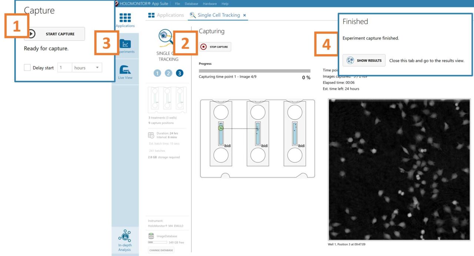This screenshot has height=256, width=474.
Task: Click the Single Cell Tracking magnifier icon
Action: point(193,15)
